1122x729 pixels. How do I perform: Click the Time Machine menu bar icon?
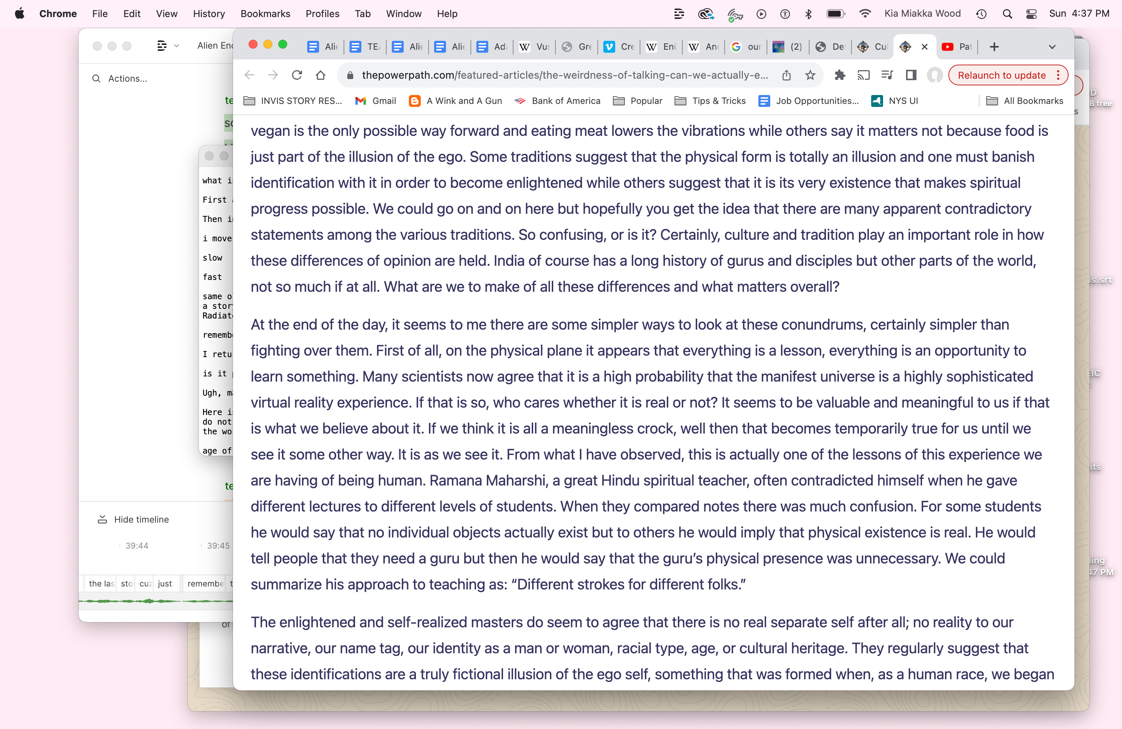pos(981,14)
